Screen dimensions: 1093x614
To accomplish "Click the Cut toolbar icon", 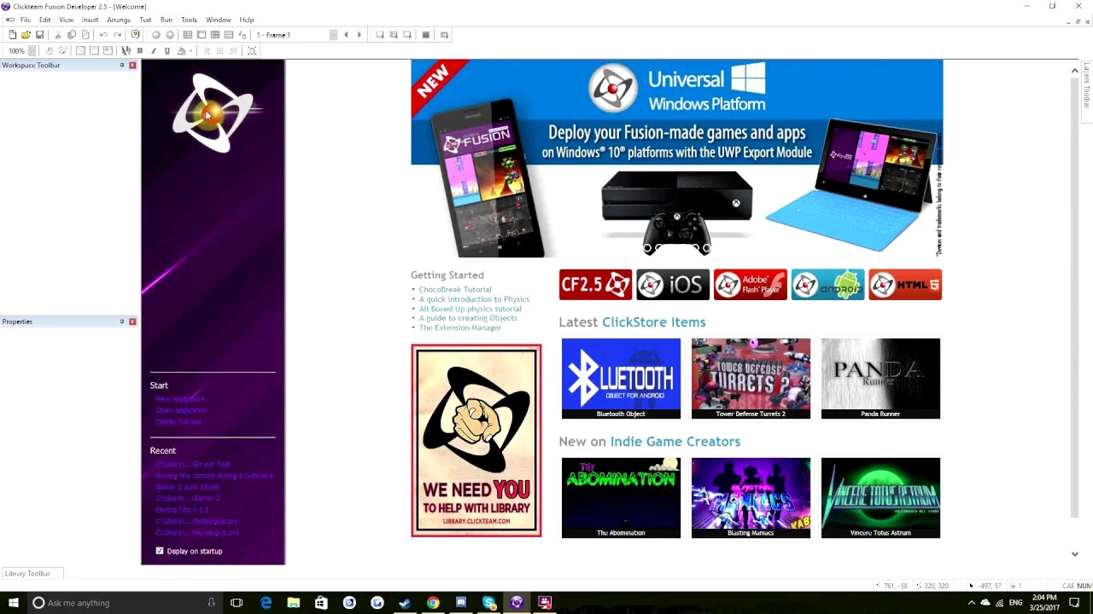I will 58,35.
